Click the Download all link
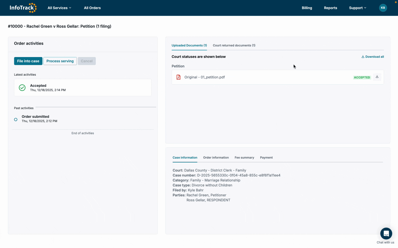398x248 pixels. [x=373, y=57]
